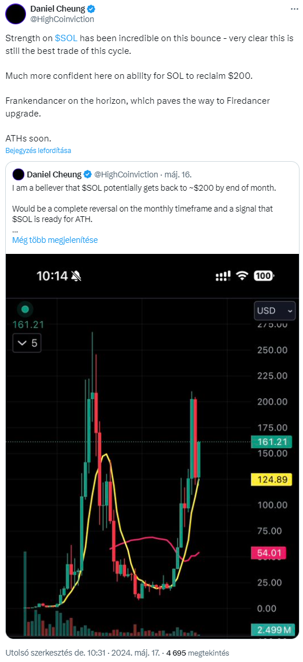The image size is (303, 662).
Task: Click the verified badge in the quoted tweet
Action: coord(88,174)
